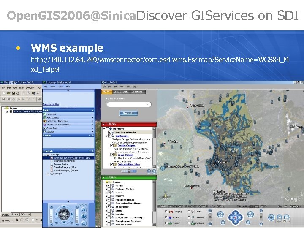Image resolution: width=304 pixels, height=228 pixels.
Task: Open the Colorado River View link
Action: pyautogui.click(x=129, y=164)
